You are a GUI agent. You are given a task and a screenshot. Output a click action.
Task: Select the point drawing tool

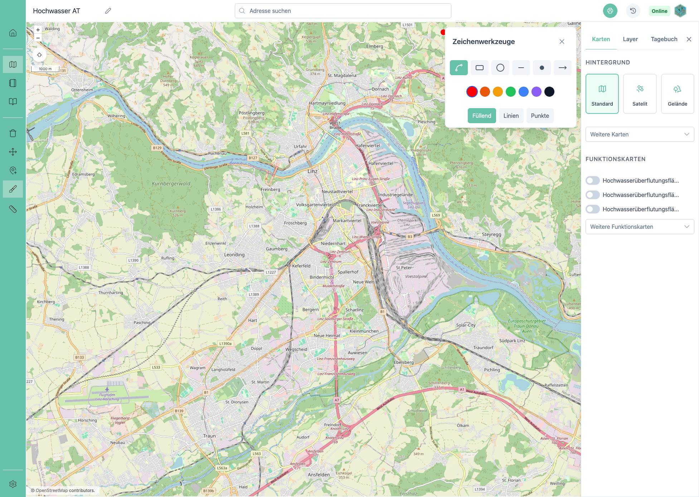tap(542, 68)
